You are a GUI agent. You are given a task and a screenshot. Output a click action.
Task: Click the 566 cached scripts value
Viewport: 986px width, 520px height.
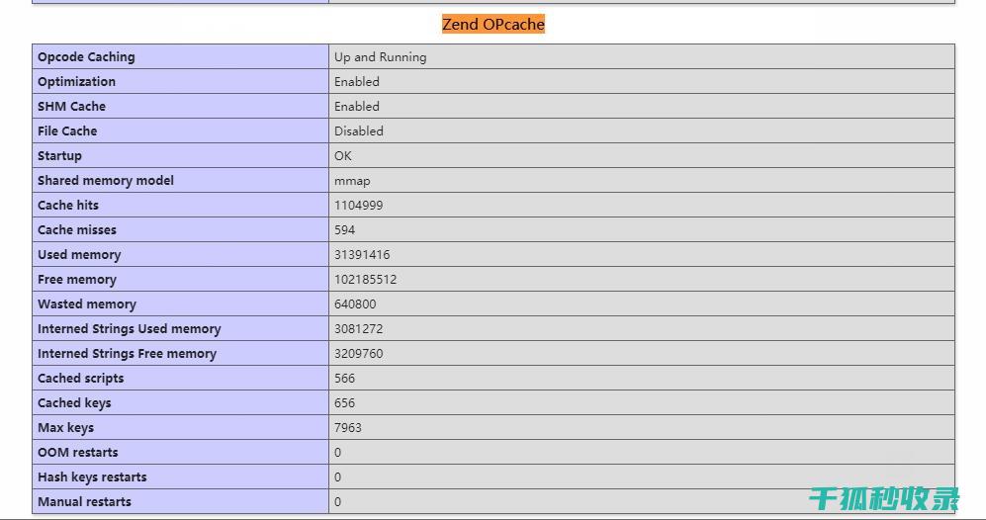point(344,378)
